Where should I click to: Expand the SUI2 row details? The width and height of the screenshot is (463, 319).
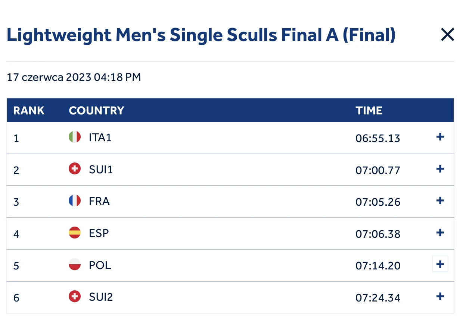tap(440, 297)
